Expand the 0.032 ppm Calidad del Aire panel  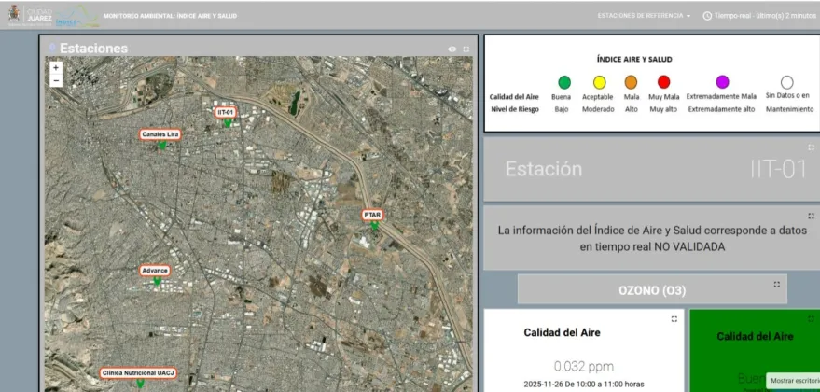pos(674,319)
